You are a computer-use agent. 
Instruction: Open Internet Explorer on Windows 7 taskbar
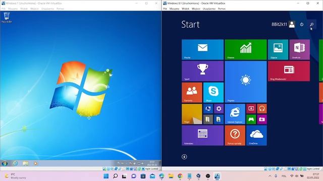(x=15, y=163)
